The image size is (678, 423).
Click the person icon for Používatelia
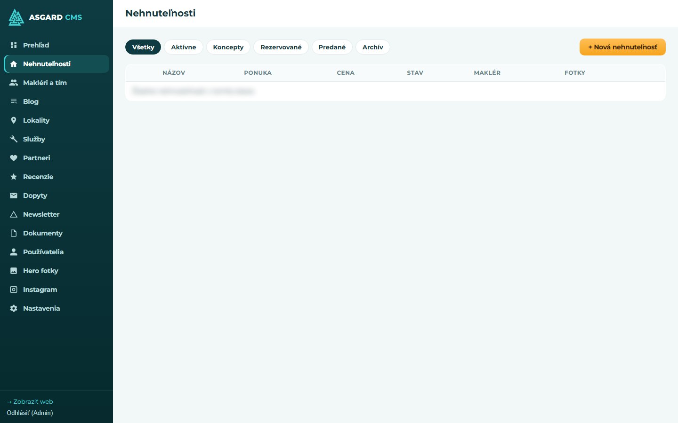tap(14, 252)
